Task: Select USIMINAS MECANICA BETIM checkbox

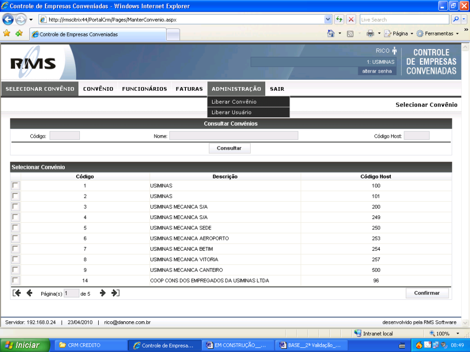Action: coord(16,249)
